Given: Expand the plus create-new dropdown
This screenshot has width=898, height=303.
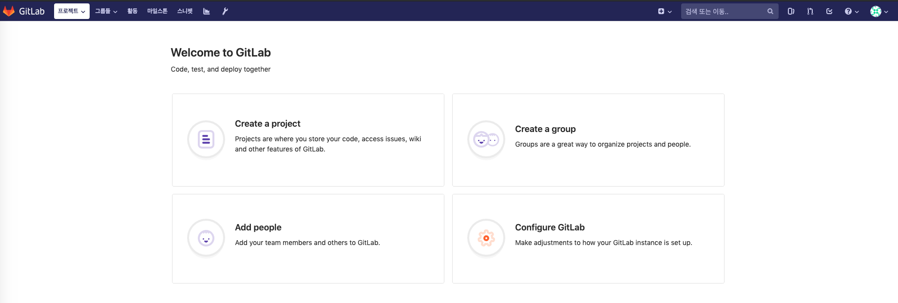Looking at the screenshot, I should point(665,11).
